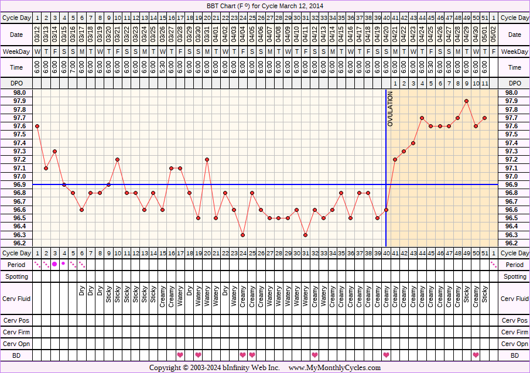Click the large period dot on cycle day 3
The image size is (530, 373).
point(54,264)
